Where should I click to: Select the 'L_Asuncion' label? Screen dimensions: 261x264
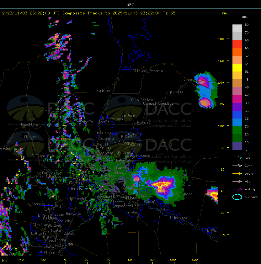(x=143, y=122)
